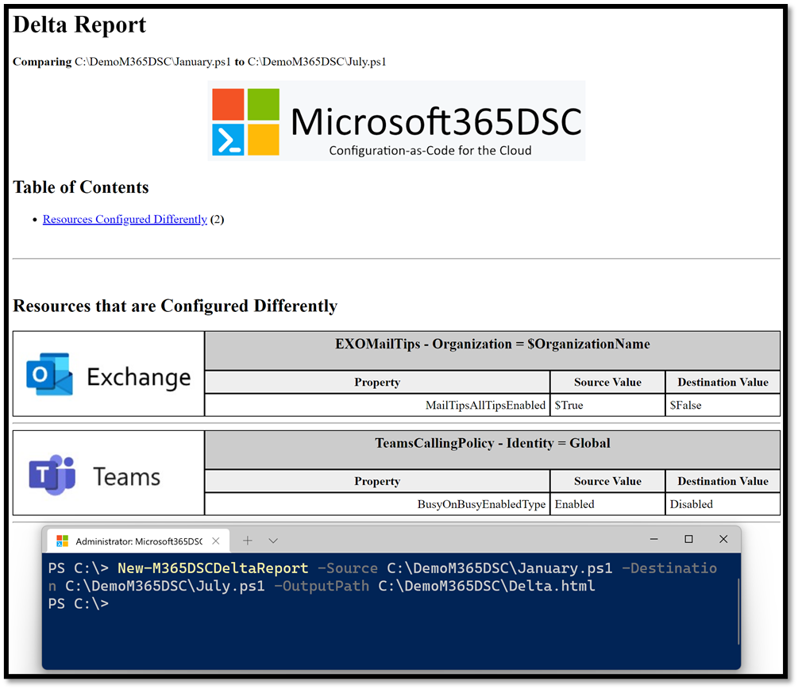The height and width of the screenshot is (689, 798).
Task: Click the $False destination value cell
Action: [x=723, y=405]
